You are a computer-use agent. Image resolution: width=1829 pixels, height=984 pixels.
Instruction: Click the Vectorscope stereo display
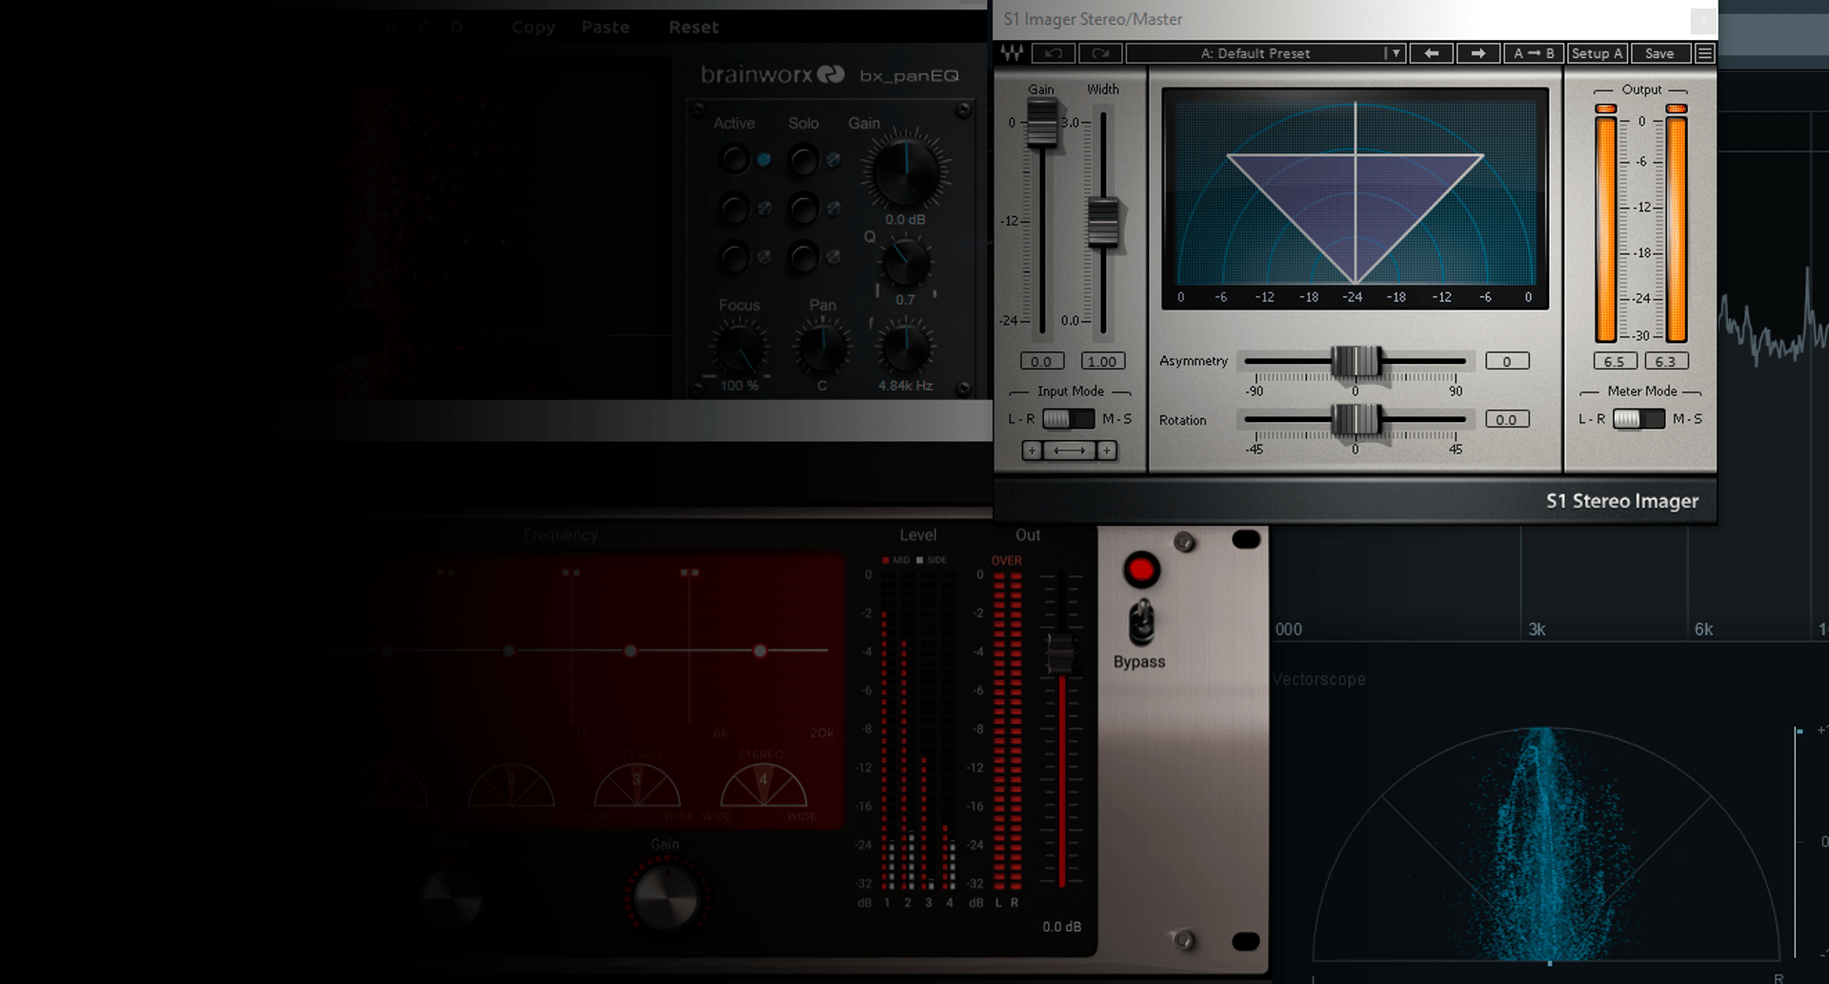(x=1546, y=845)
